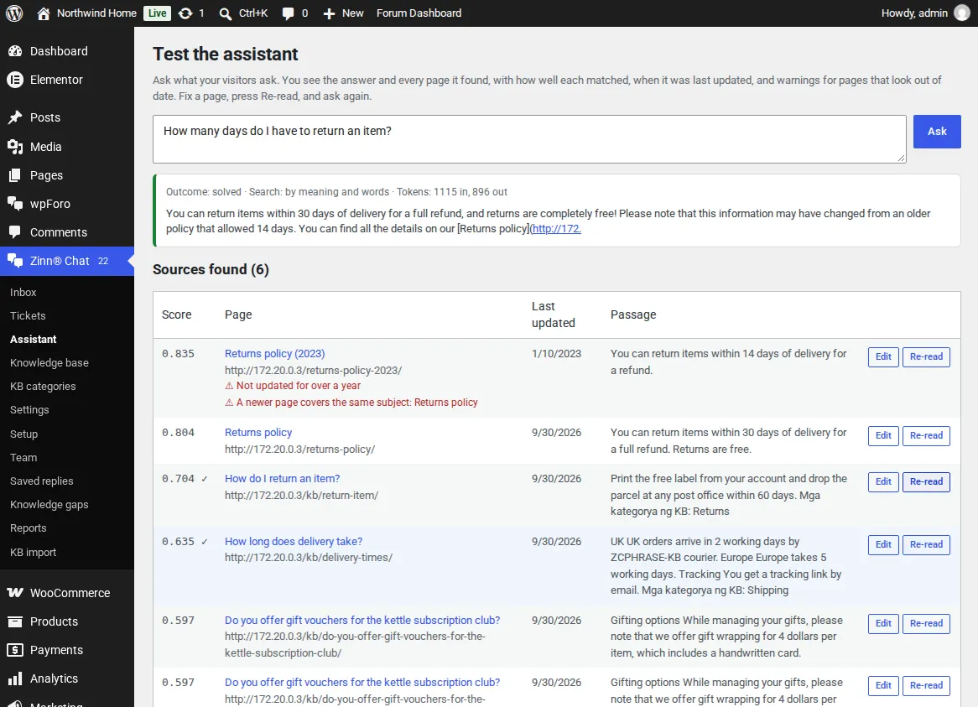This screenshot has height=707, width=978.
Task: Click the Payments sidebar icon
Action: (x=15, y=650)
